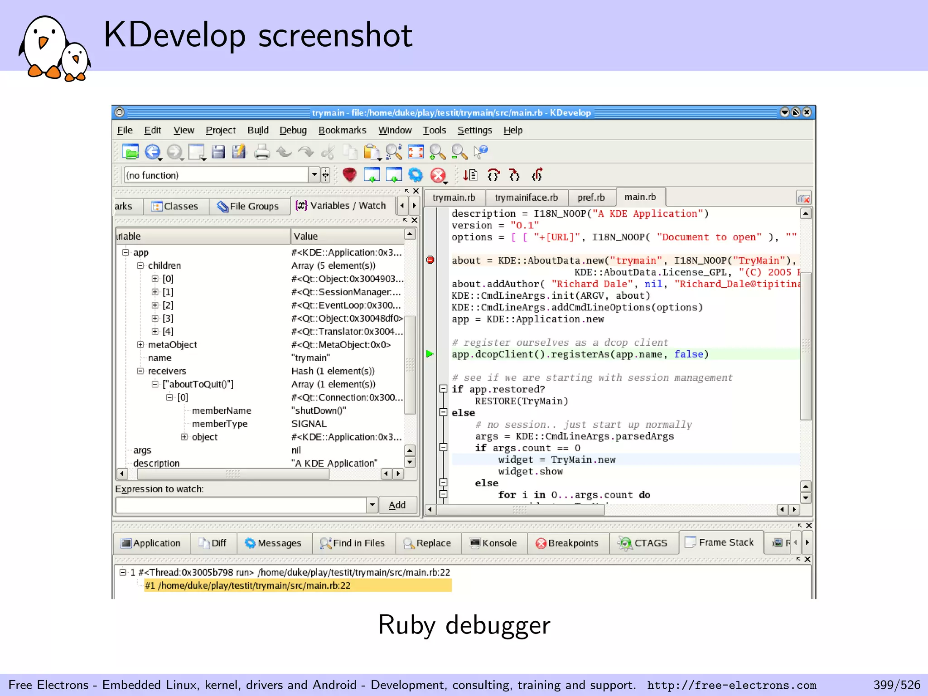The height and width of the screenshot is (696, 928).
Task: Click the red Ruby gem icon
Action: 349,175
